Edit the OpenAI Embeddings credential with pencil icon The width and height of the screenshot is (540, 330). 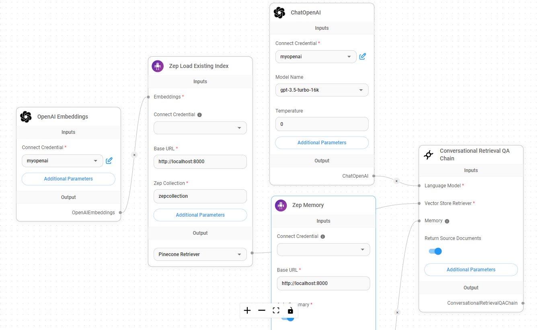[109, 161]
